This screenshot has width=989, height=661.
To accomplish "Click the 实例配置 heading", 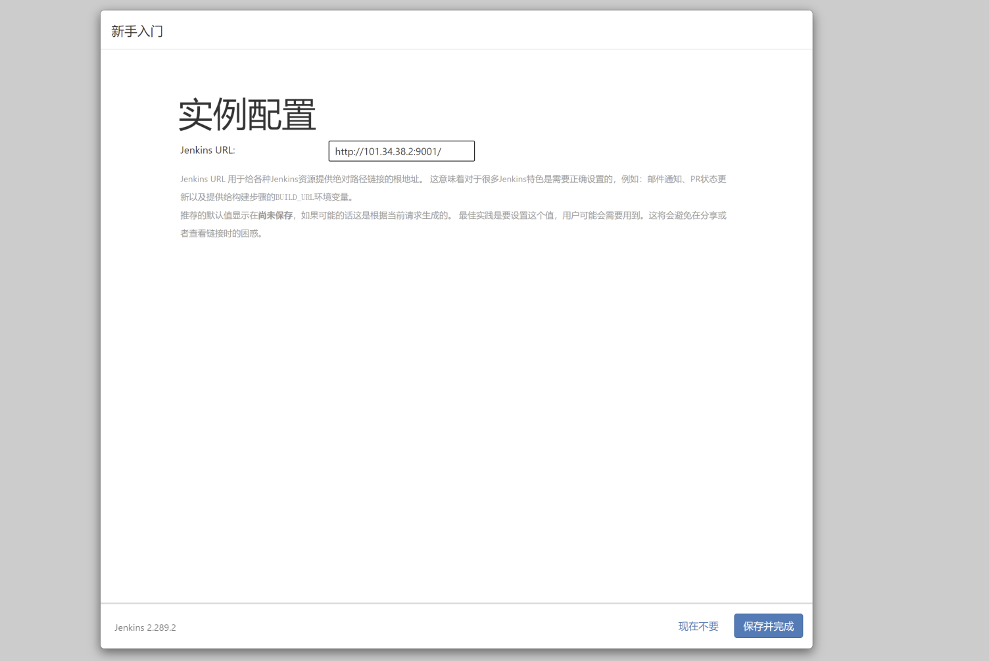I will [247, 114].
